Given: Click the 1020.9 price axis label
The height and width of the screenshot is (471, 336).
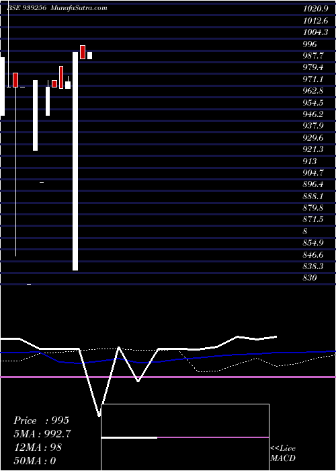Looking at the screenshot, I should [x=315, y=9].
